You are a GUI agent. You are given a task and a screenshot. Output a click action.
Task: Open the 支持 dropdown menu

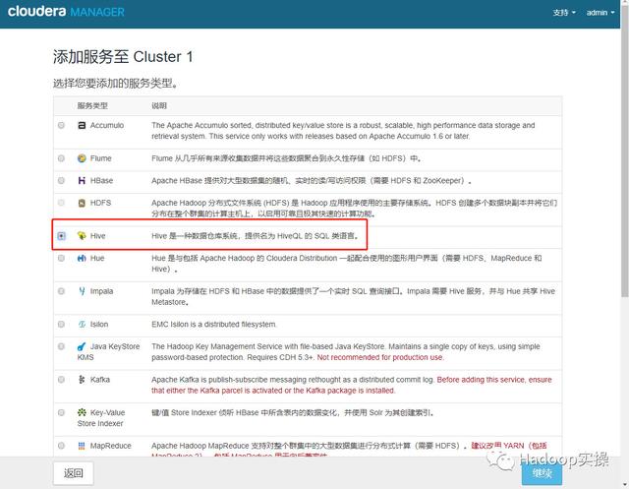(564, 13)
